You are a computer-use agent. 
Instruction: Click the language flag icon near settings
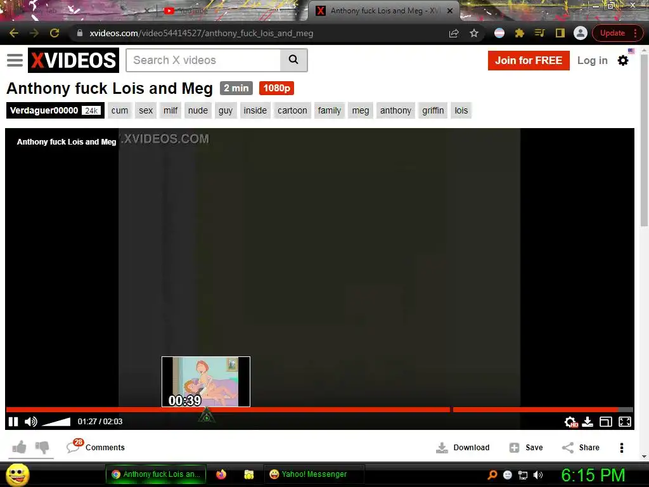click(631, 51)
